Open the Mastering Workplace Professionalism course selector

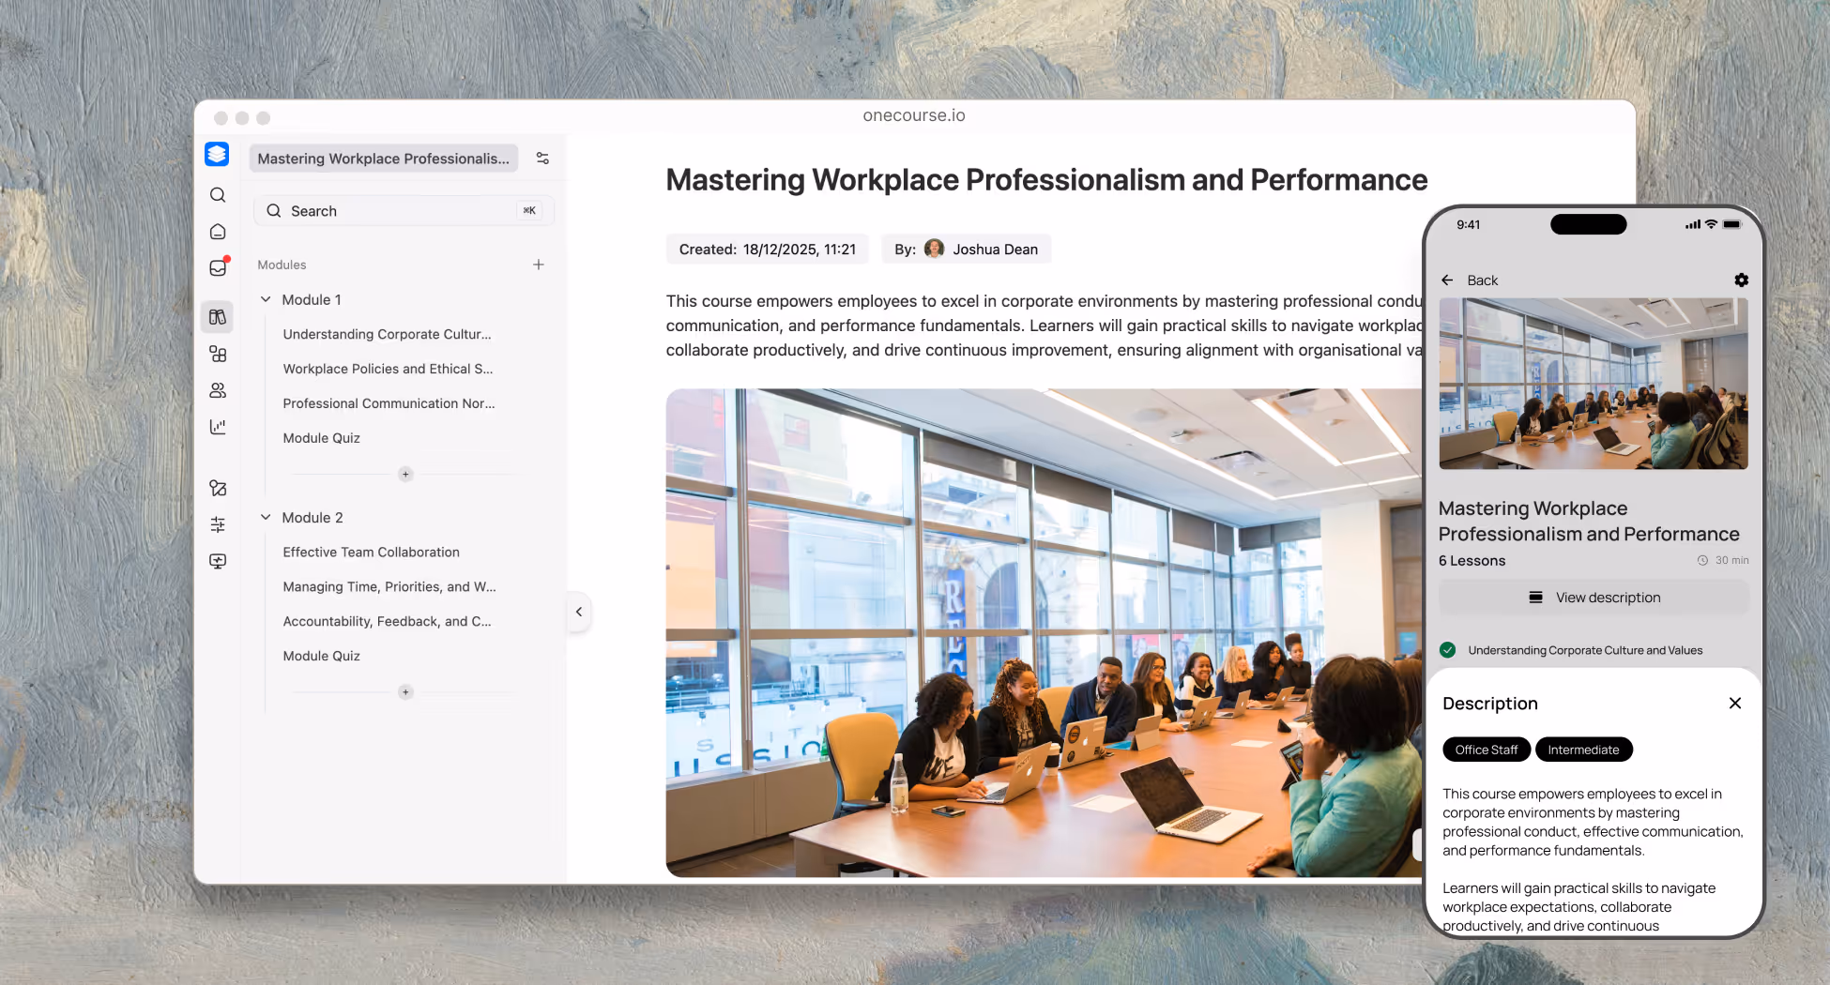(x=383, y=159)
